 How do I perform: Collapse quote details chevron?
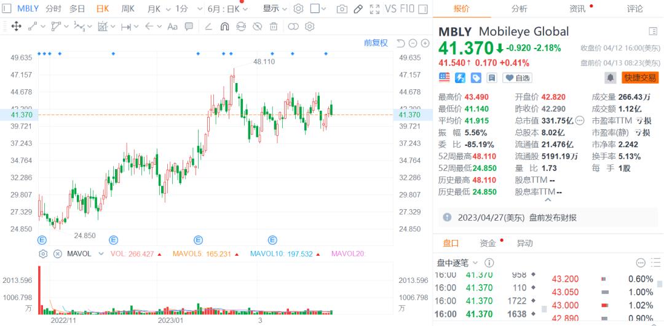[548, 200]
